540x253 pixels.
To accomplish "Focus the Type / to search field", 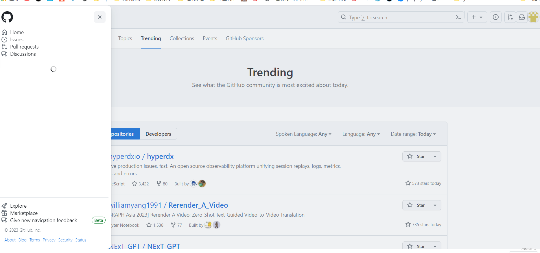I will [395, 17].
